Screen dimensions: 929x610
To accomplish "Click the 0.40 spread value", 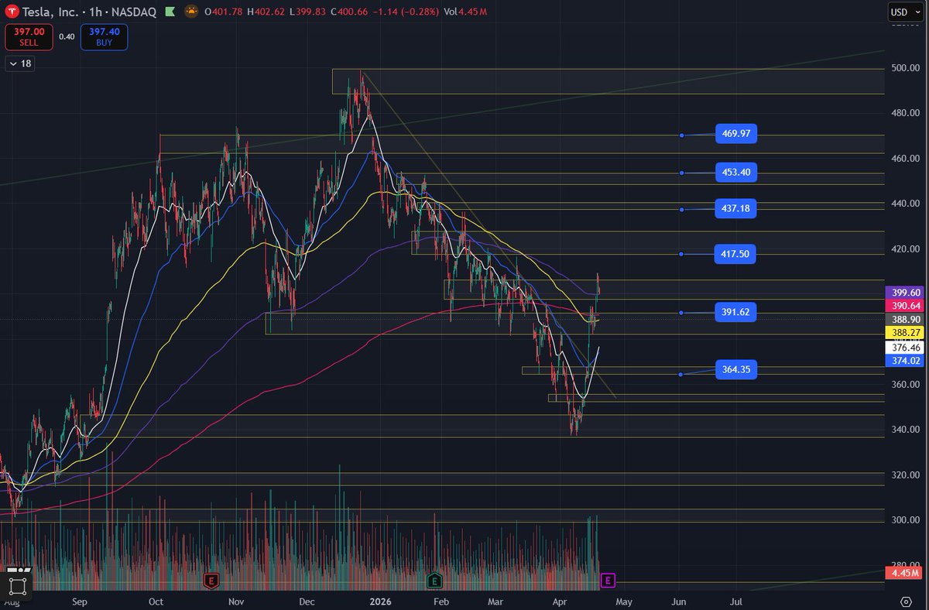I will [x=67, y=36].
